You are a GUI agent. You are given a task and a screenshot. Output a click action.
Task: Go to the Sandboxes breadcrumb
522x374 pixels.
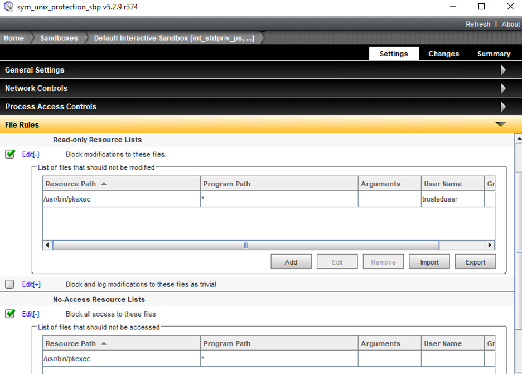pyautogui.click(x=59, y=38)
